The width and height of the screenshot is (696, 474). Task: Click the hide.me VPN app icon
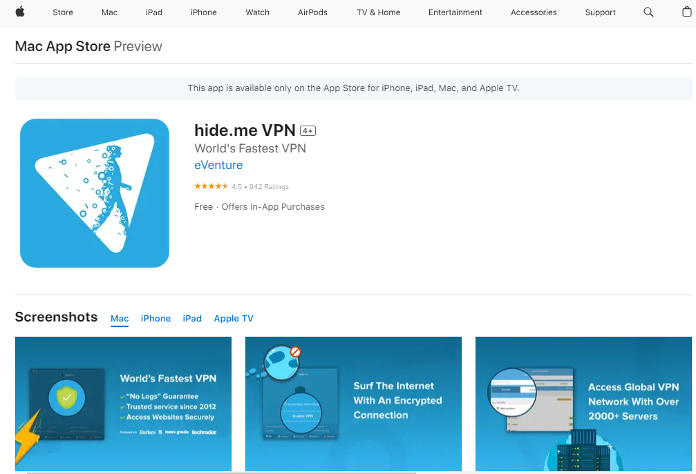tap(95, 193)
